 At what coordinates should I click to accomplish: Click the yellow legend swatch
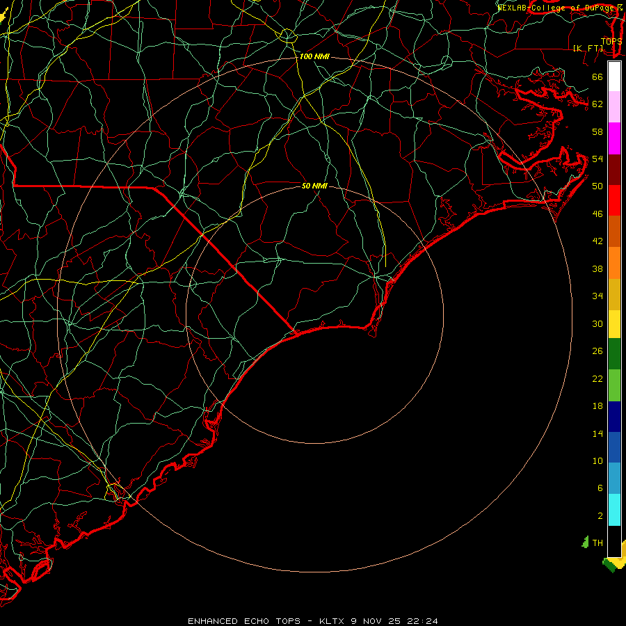pos(614,324)
